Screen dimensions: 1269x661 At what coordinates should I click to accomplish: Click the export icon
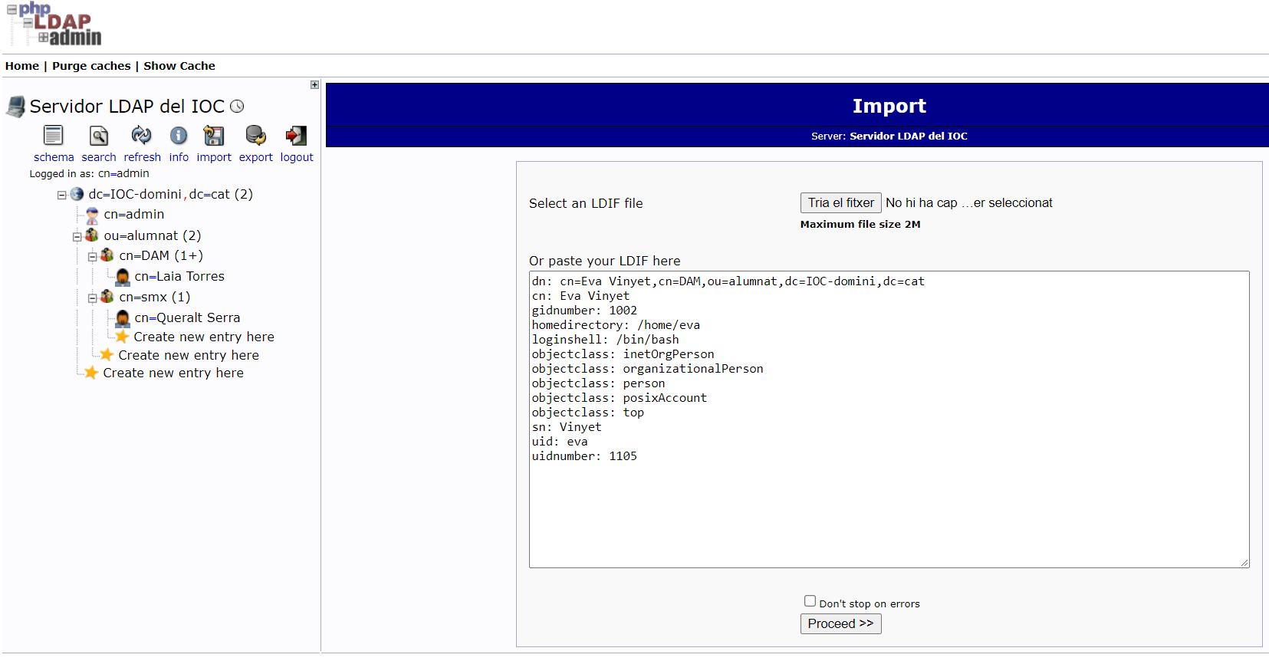255,136
